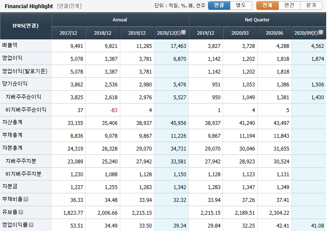Click the 1,430 quarterly net income estimate

tap(309, 97)
